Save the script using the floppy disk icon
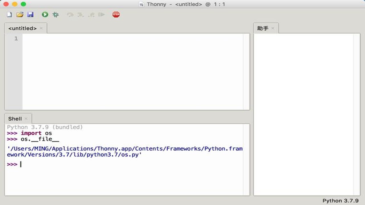 [x=30, y=15]
